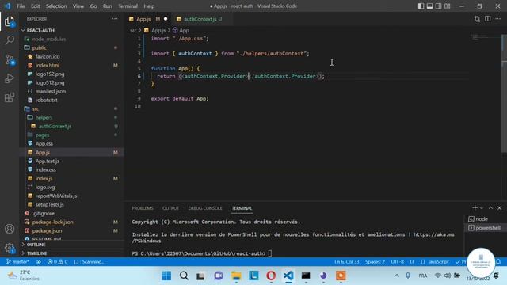The height and width of the screenshot is (285, 507).
Task: Open the View menu
Action: tap(78, 6)
